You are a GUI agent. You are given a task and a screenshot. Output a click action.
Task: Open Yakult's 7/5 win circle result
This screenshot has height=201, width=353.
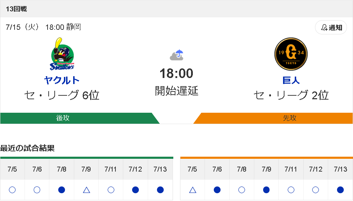12,190
